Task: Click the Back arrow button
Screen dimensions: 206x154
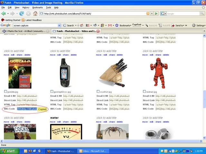Action: [4, 13]
